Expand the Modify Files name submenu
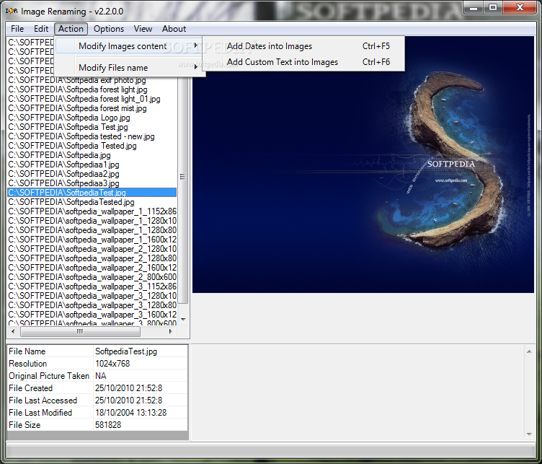 [x=128, y=68]
